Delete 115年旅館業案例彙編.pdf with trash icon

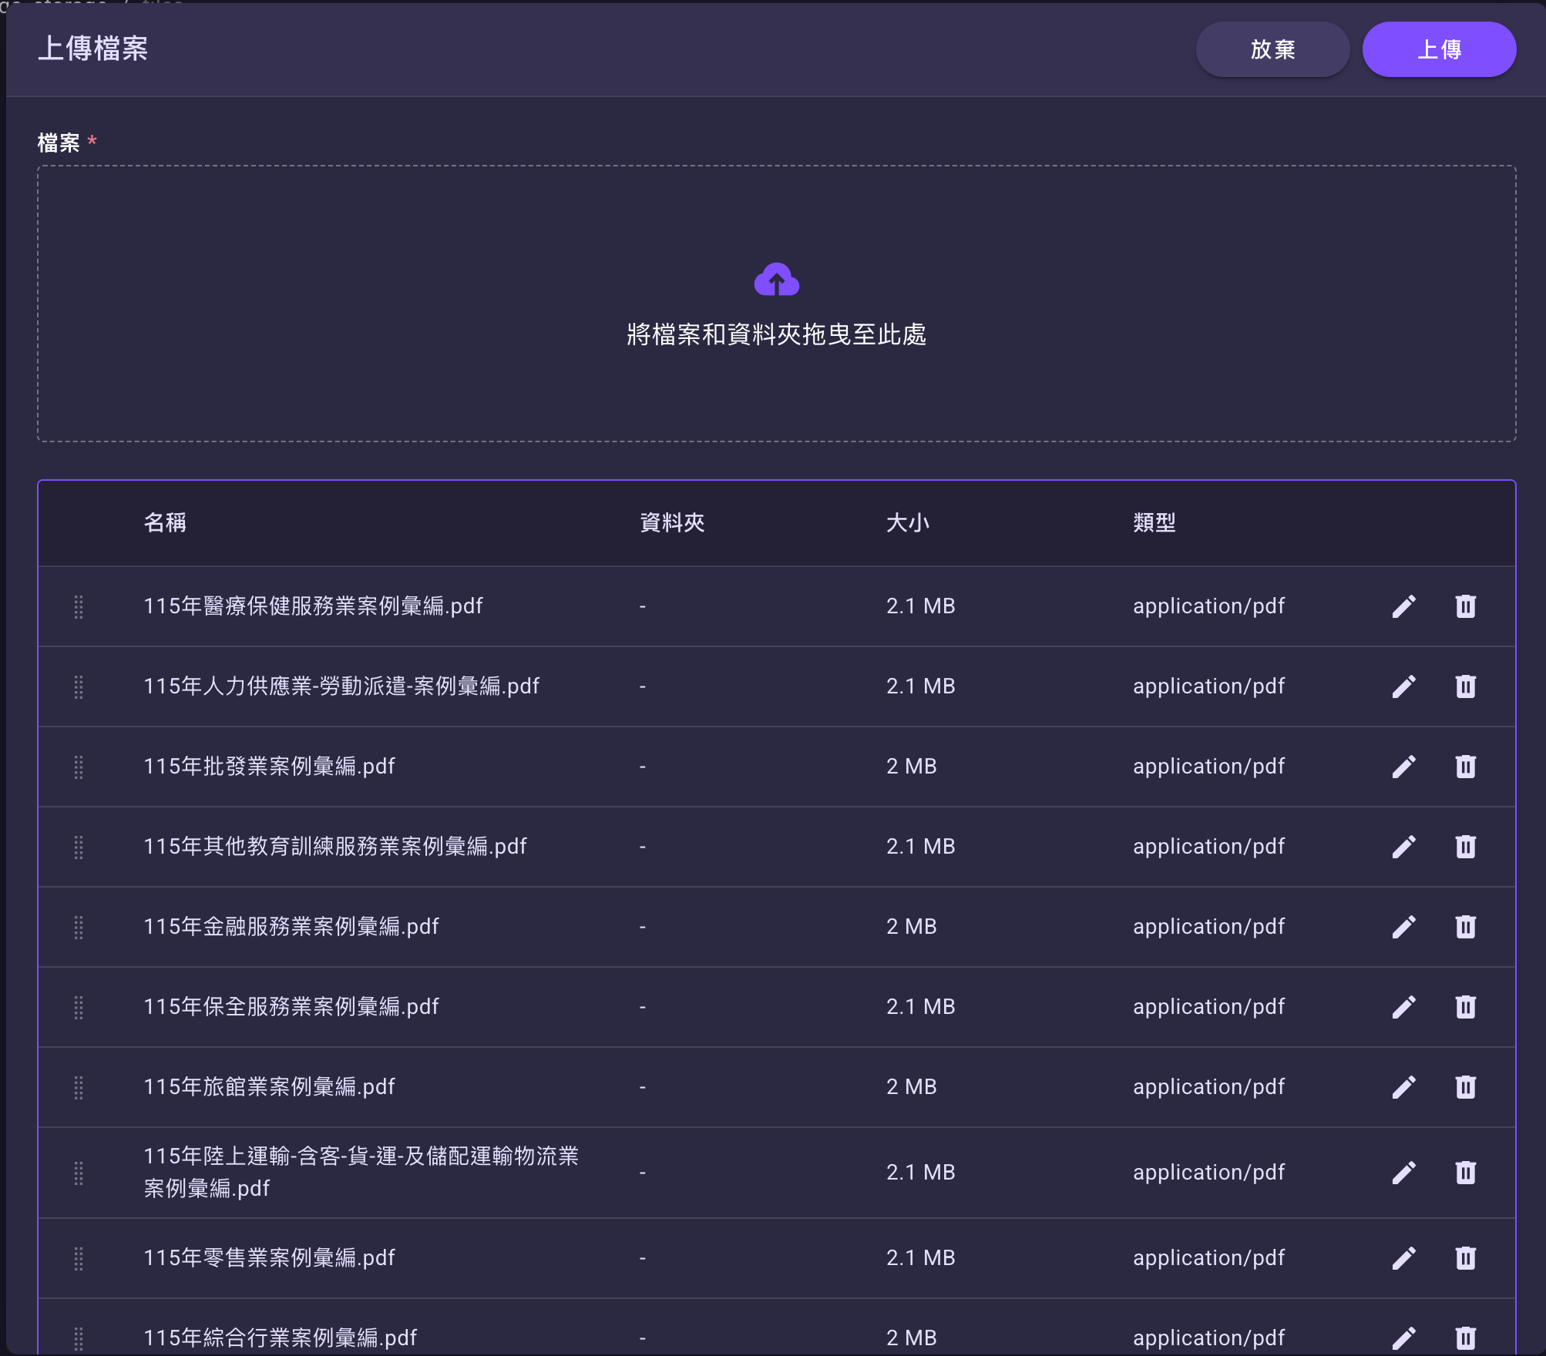click(1465, 1087)
